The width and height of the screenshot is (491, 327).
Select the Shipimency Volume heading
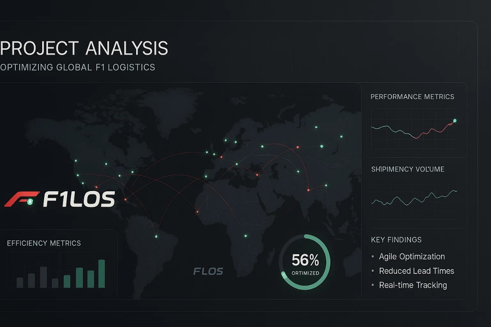tap(408, 169)
